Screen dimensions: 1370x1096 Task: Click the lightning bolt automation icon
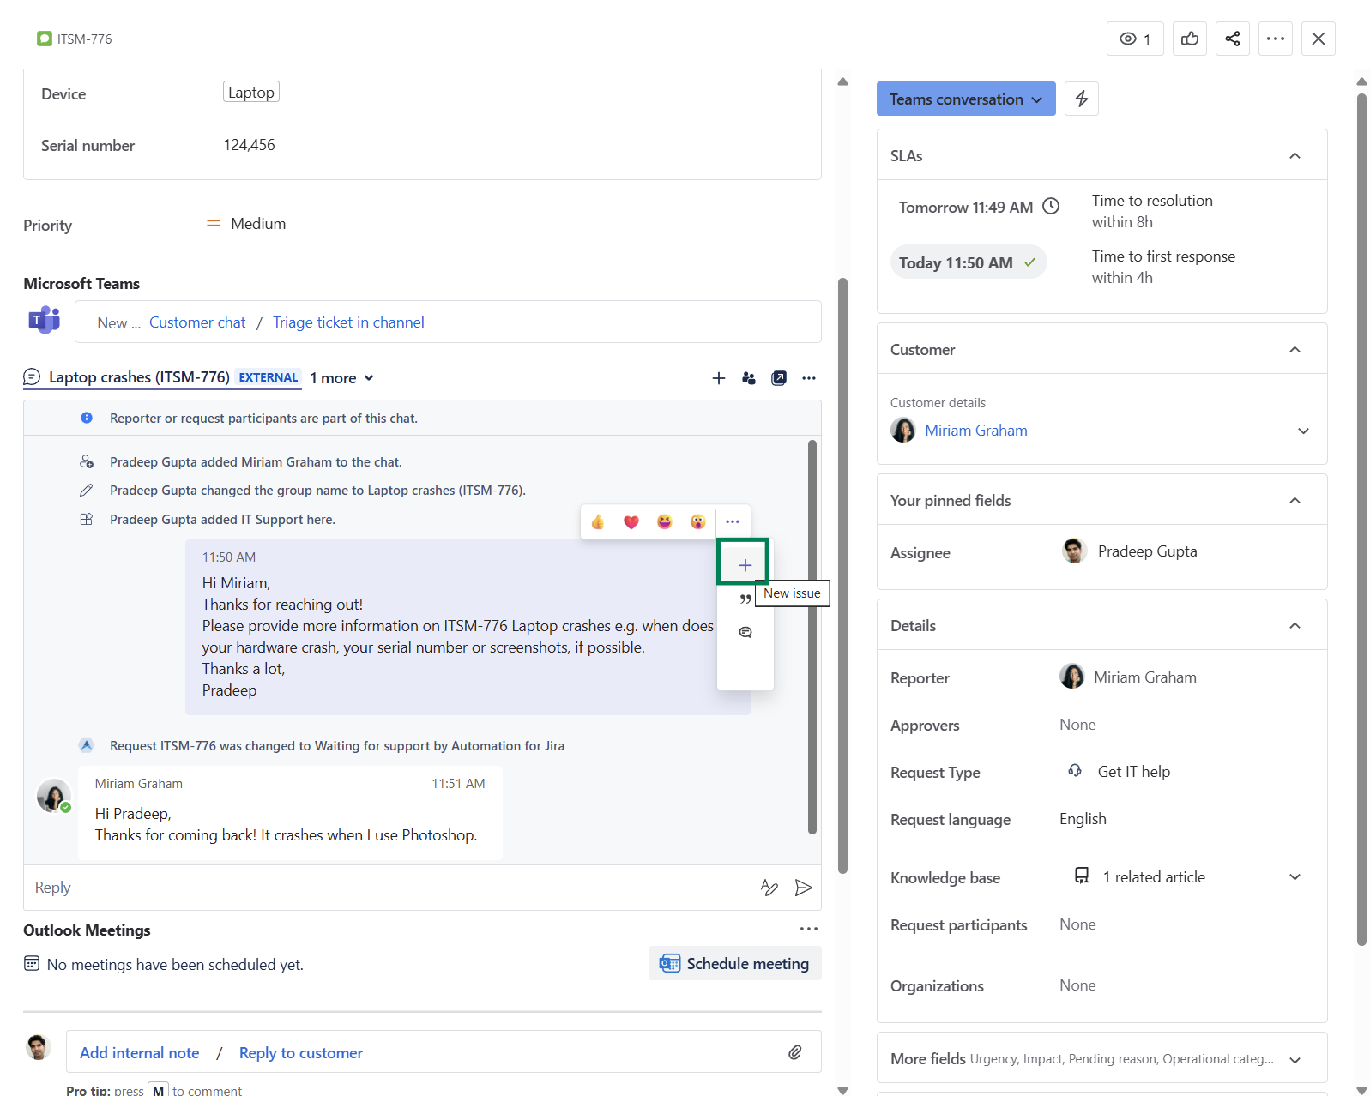1081,99
